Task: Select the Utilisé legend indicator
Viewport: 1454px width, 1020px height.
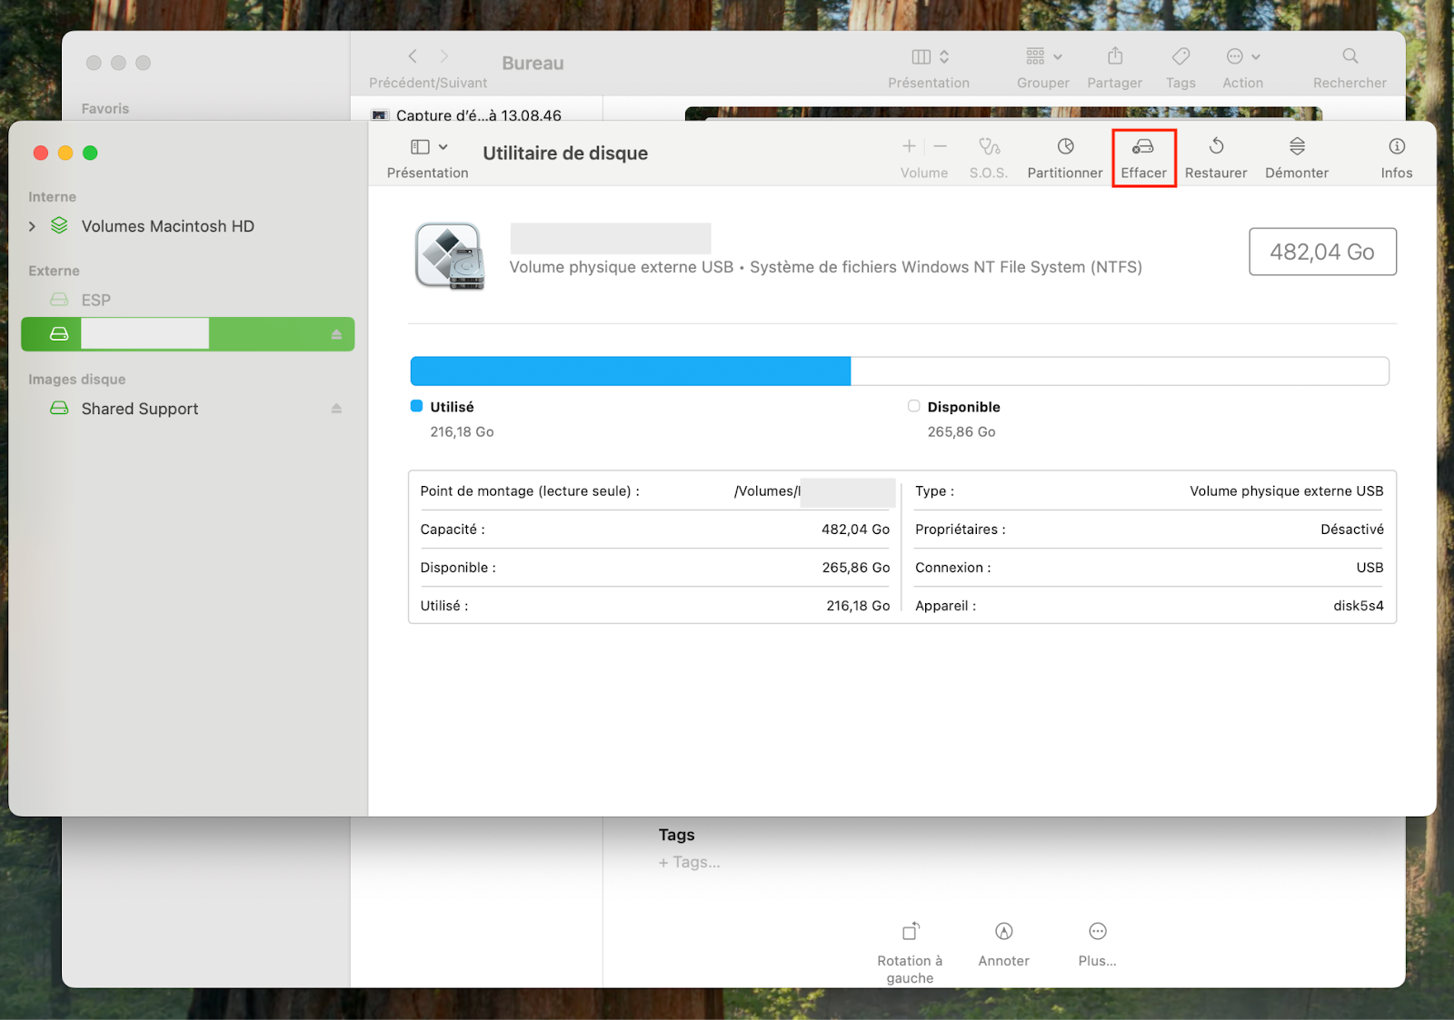Action: point(417,406)
